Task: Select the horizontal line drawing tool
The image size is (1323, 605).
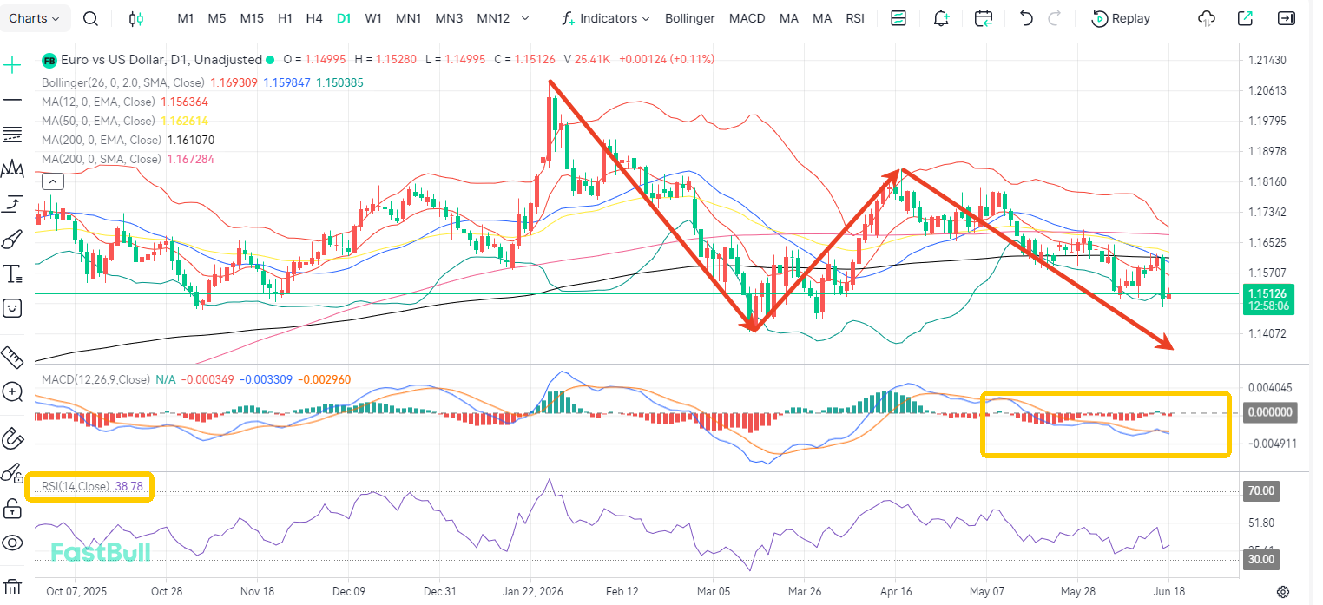Action: coord(12,100)
